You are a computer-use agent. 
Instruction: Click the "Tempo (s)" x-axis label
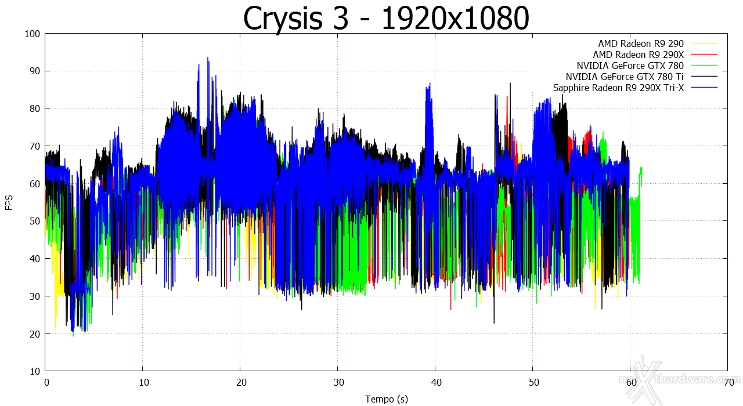coord(386,399)
